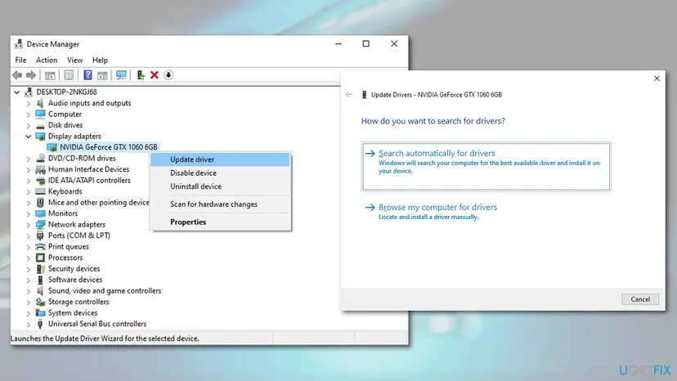
Task: Minimize the Device Manager window
Action: [x=338, y=43]
